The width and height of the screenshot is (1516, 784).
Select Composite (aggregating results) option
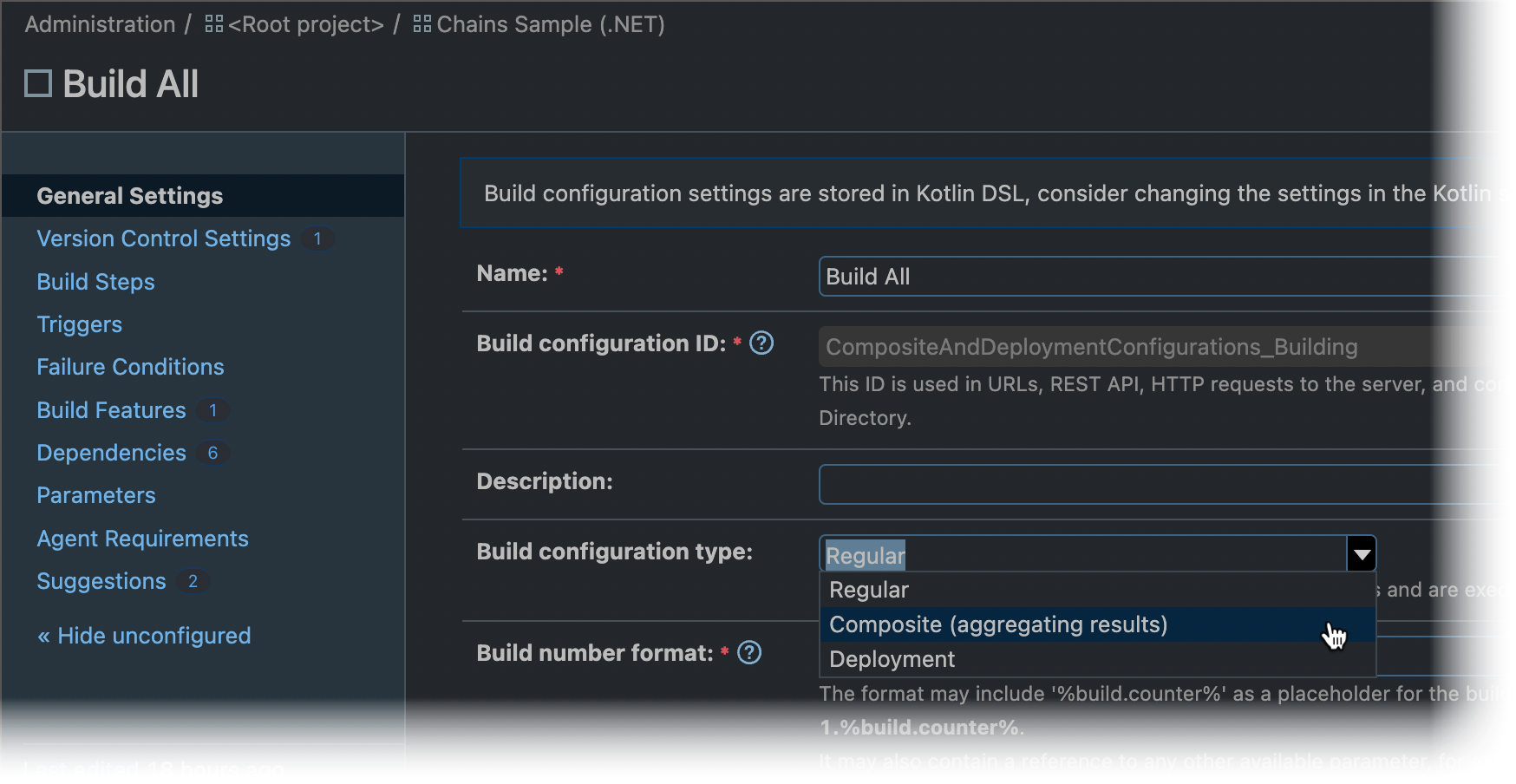click(997, 624)
